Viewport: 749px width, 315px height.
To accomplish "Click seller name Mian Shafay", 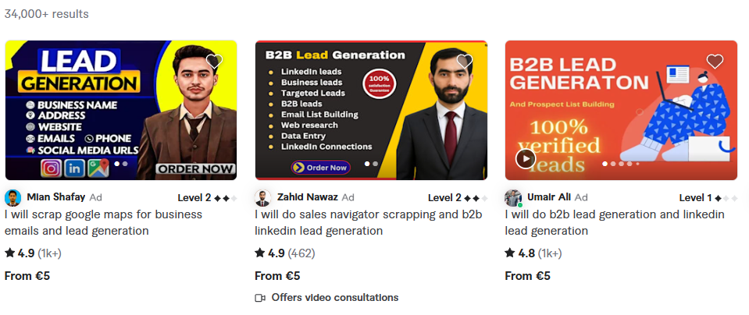I will [x=56, y=196].
